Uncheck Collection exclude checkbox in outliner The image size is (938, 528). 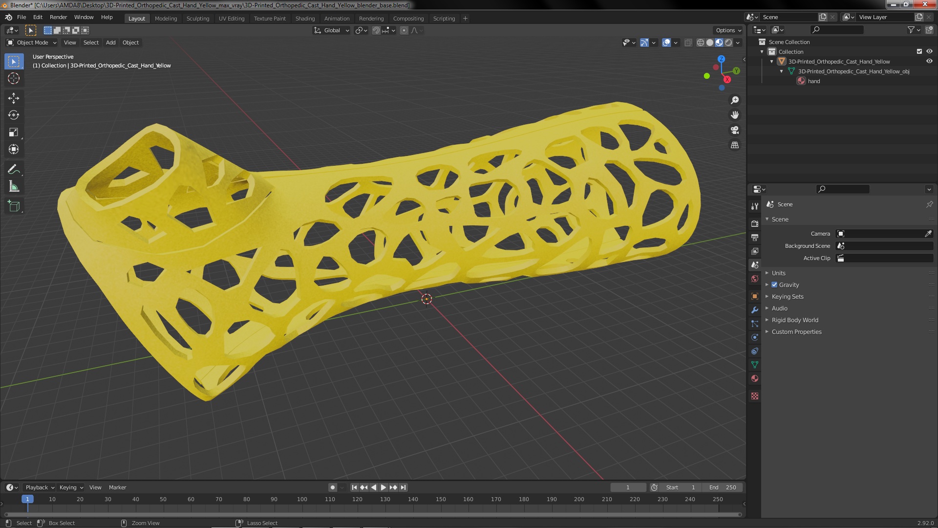(919, 51)
